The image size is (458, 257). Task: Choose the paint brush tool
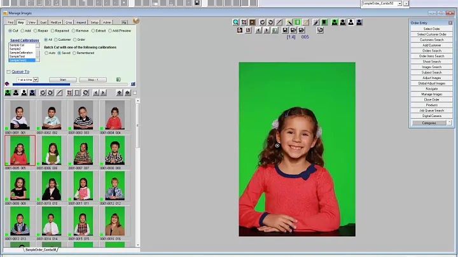[316, 22]
